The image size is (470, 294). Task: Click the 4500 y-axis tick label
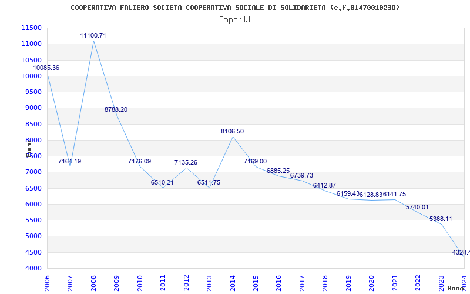33,252
